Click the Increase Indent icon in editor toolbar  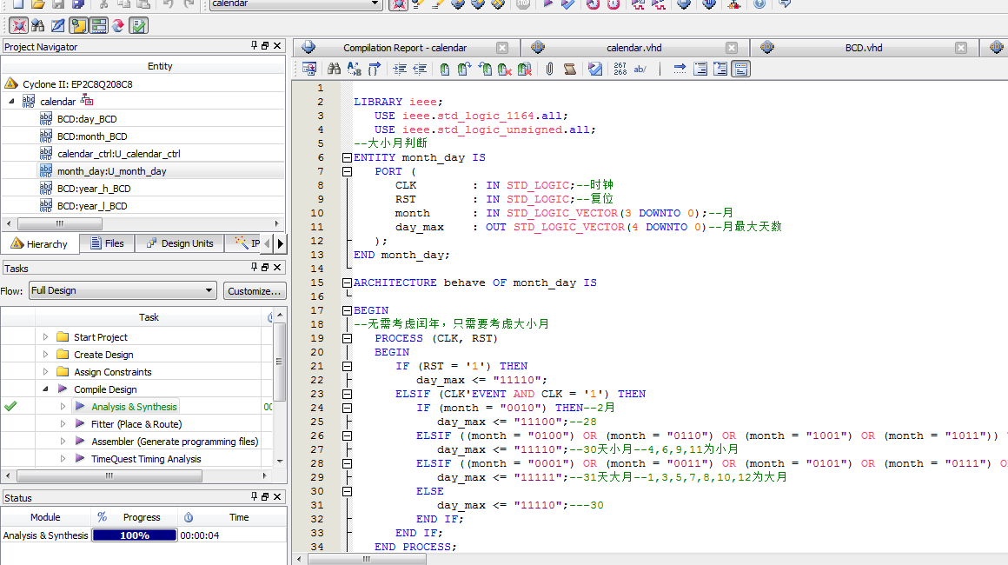pos(400,69)
